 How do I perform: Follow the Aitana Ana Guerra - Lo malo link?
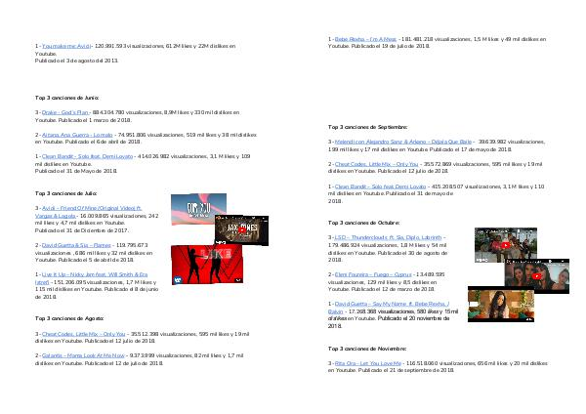point(78,134)
